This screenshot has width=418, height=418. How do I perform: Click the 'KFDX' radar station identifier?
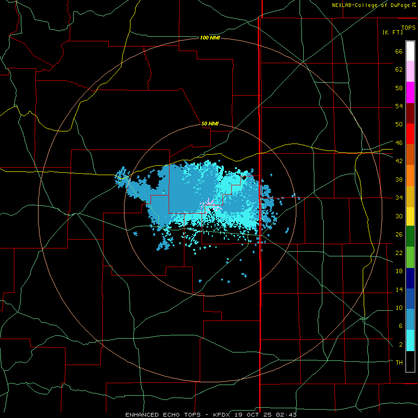point(222,415)
